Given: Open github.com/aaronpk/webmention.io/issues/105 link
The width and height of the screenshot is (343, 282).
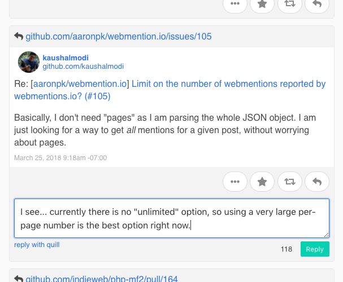Looking at the screenshot, I should tap(119, 37).
